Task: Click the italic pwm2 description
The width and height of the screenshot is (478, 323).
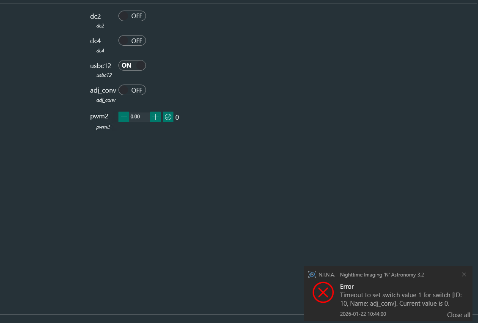Action: tap(103, 127)
